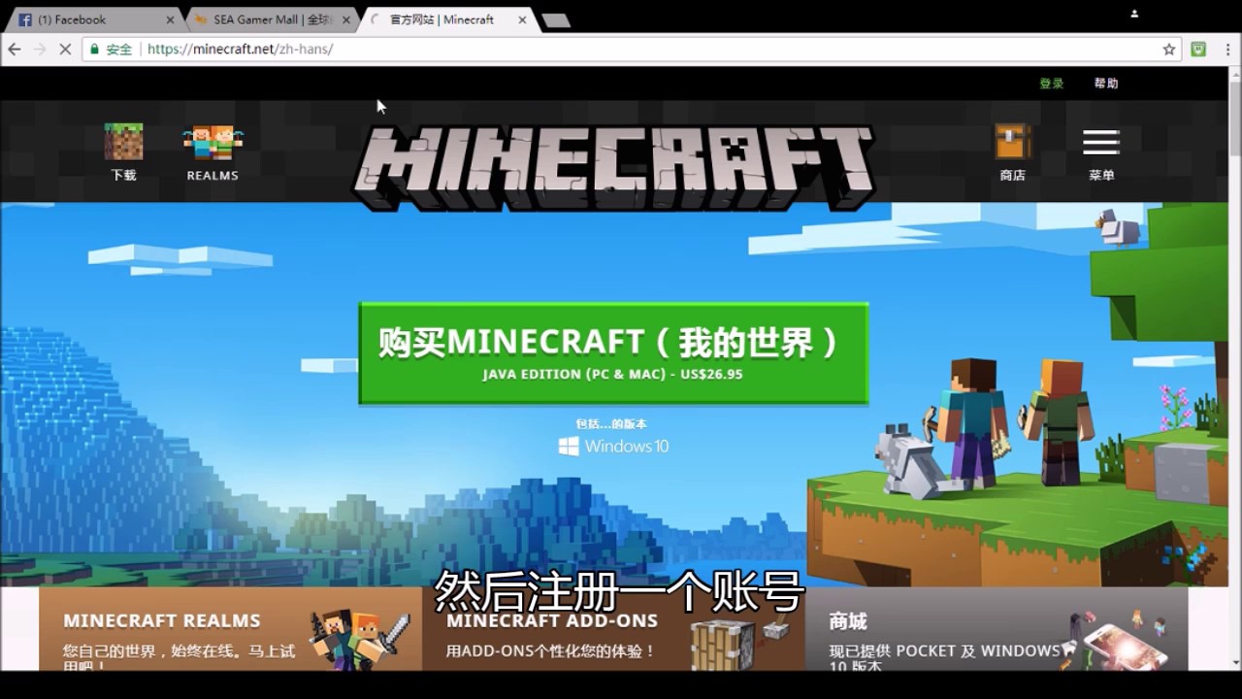Click the Chrome profile icon at the top
The width and height of the screenshot is (1242, 699).
[x=1134, y=14]
